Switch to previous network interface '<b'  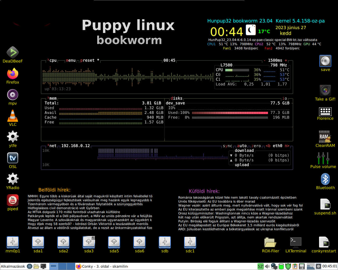(x=268, y=146)
